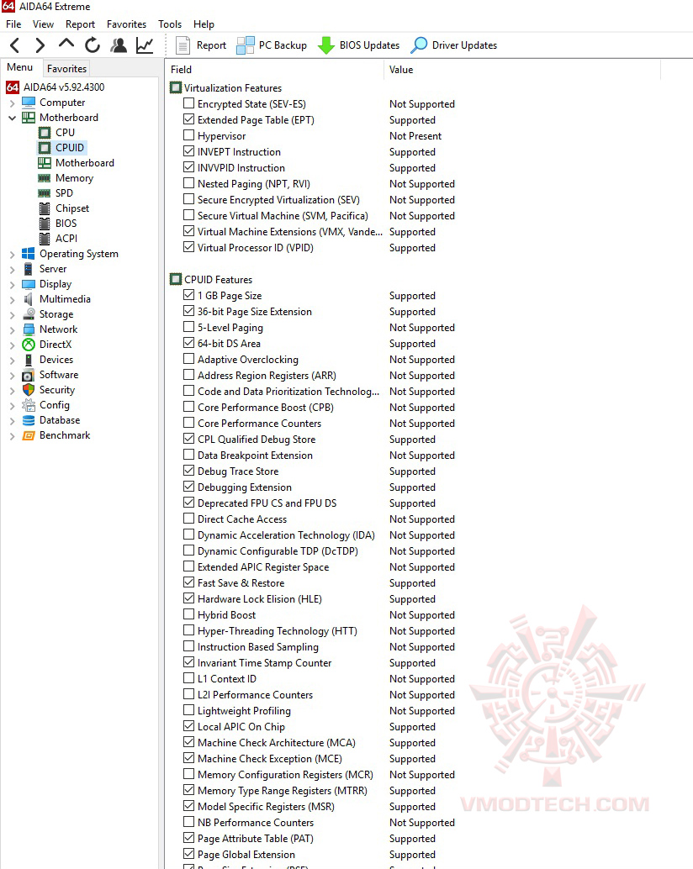This screenshot has width=693, height=869.
Task: Click the BIOS Updates toolbar label
Action: [369, 45]
